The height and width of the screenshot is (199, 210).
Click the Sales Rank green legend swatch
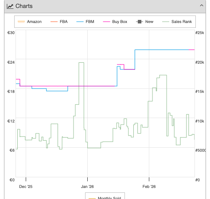[166, 22]
